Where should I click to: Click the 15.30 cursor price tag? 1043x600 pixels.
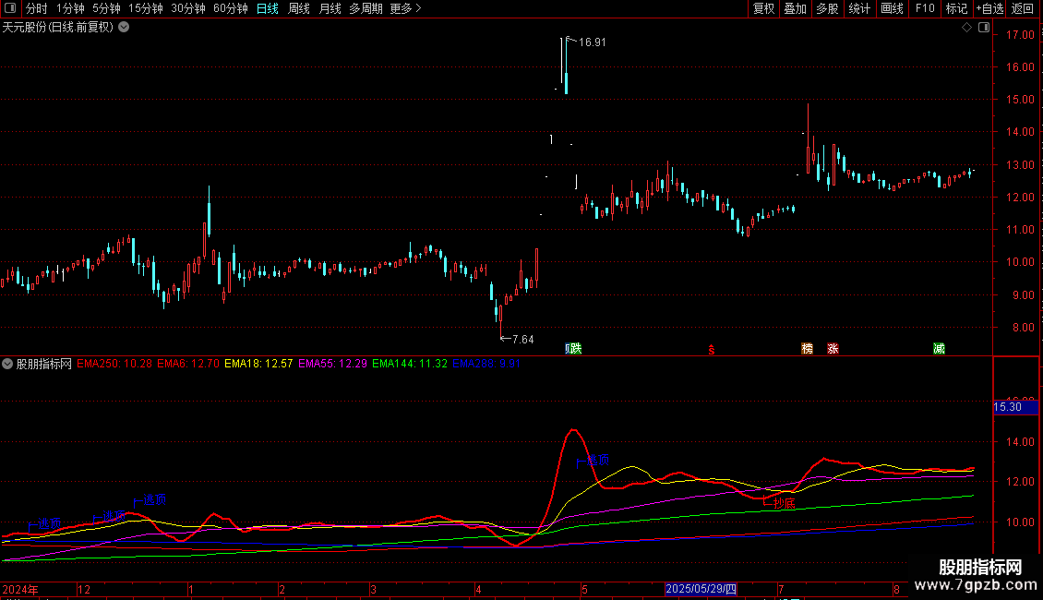(1015, 407)
